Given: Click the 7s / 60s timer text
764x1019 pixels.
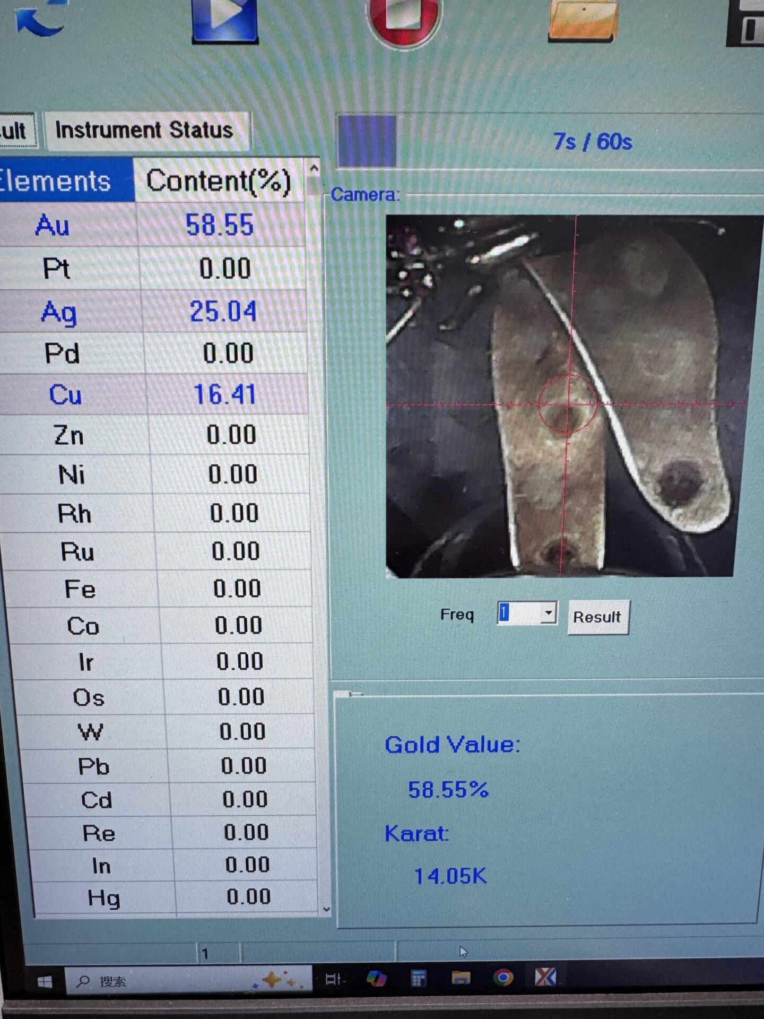Looking at the screenshot, I should (593, 142).
